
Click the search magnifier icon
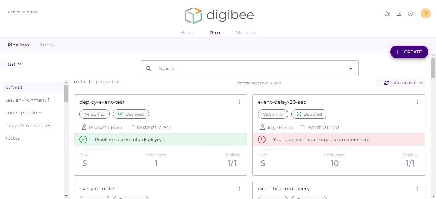pyautogui.click(x=149, y=68)
